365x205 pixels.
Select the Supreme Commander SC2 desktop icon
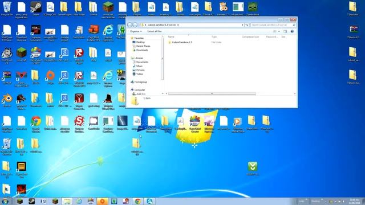(36, 33)
